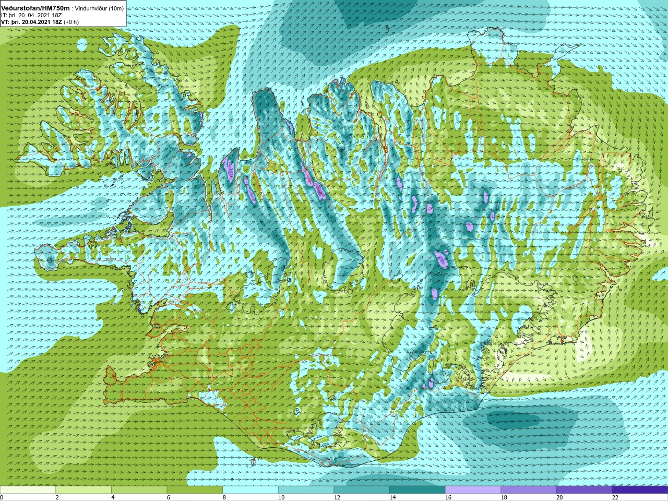Screen dimensions: 668x501
Task: Click the VT: þri. 20.04.2021 18Z (+0 h) line
Action: coord(40,22)
